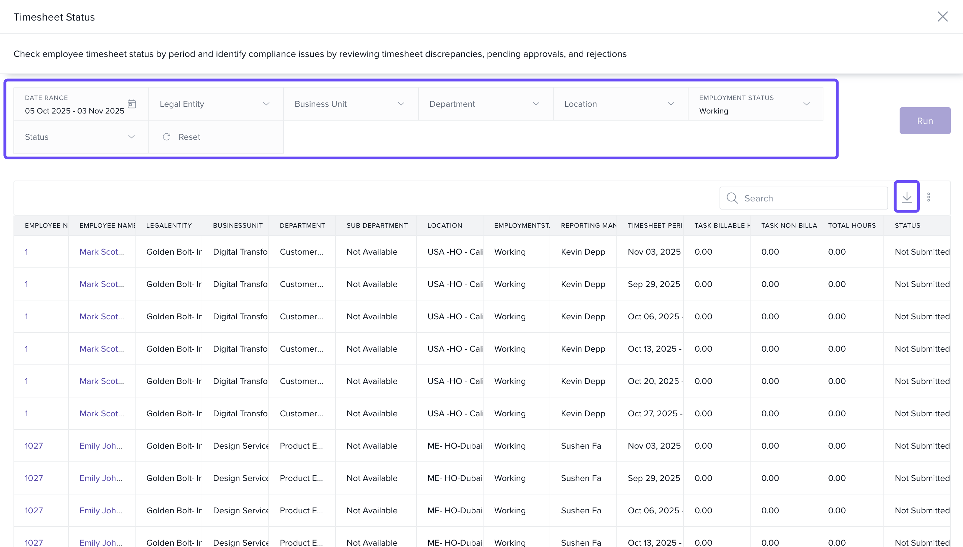Click the download report icon
The image size is (963, 547).
click(906, 197)
